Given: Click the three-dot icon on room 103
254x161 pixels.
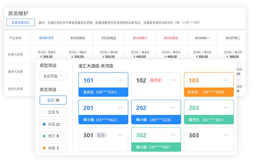Looking at the screenshot, I should [x=226, y=80].
